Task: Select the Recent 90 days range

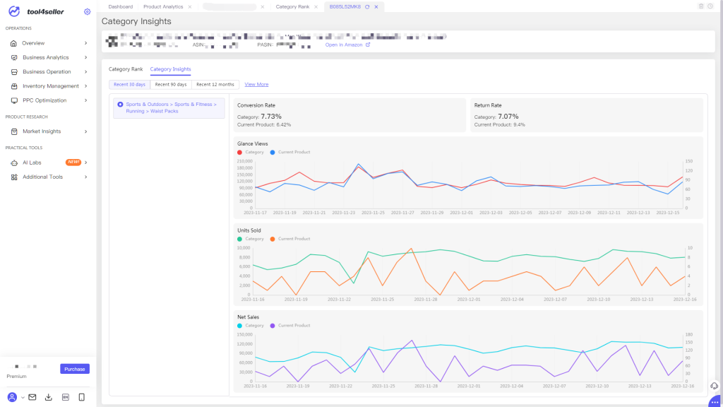Action: pos(171,85)
